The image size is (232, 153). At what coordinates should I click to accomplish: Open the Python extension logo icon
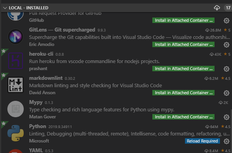[16, 133]
